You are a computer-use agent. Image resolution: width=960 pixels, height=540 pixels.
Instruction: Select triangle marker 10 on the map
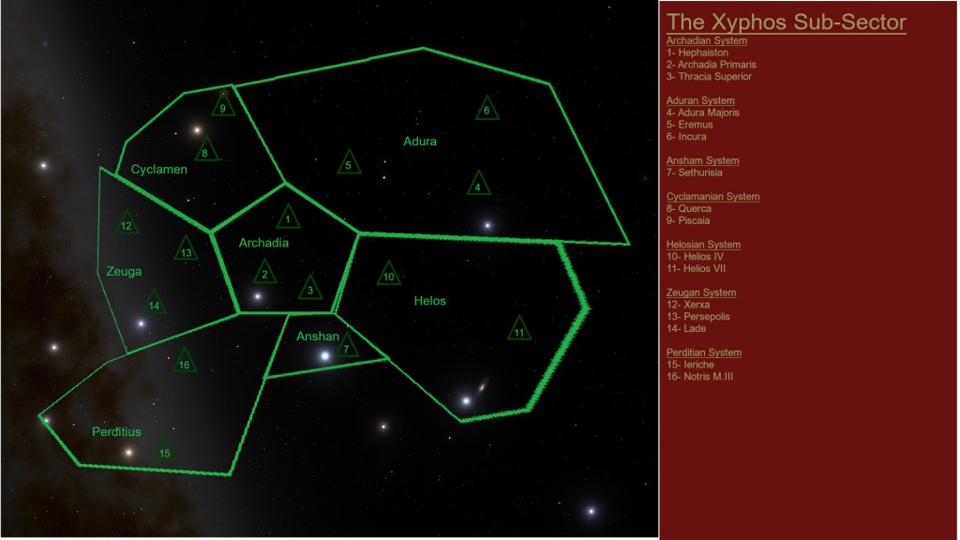tap(388, 275)
